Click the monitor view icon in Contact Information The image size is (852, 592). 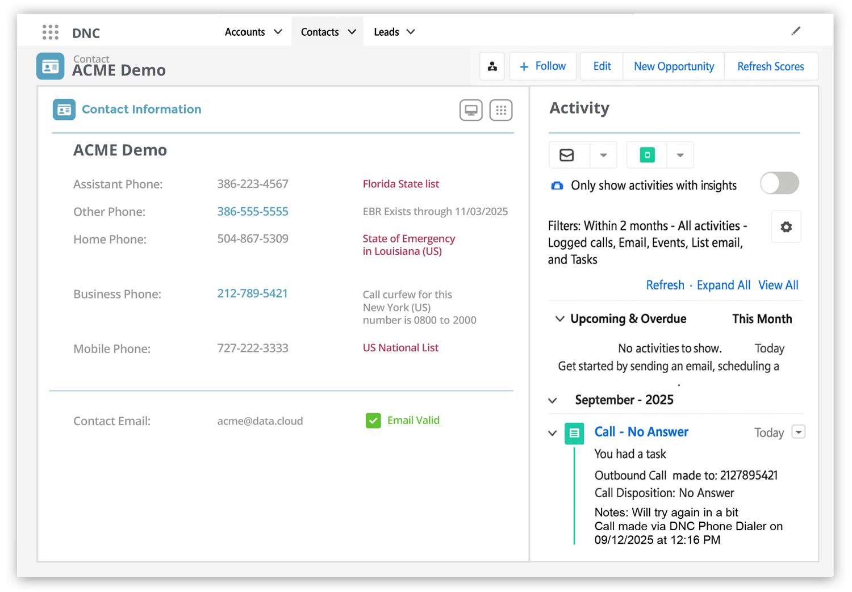(x=471, y=110)
